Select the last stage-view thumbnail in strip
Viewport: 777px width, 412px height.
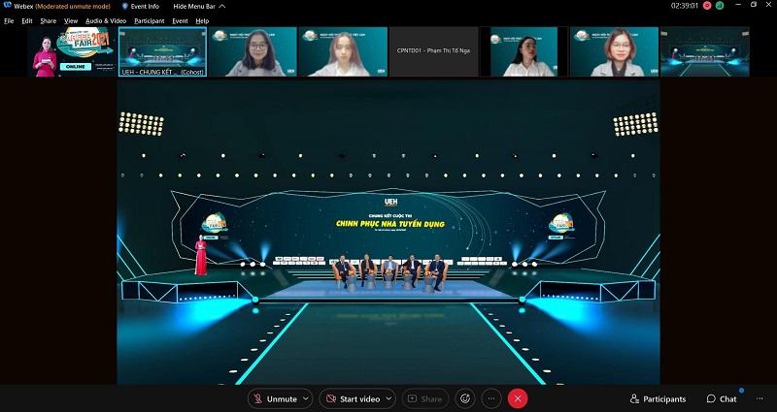pos(705,51)
